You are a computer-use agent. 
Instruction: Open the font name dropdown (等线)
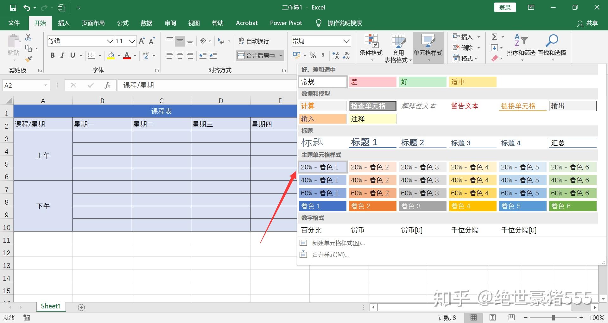coord(110,41)
